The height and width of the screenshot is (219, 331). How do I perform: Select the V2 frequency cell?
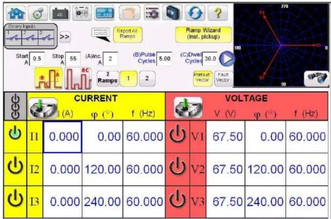[307, 169]
